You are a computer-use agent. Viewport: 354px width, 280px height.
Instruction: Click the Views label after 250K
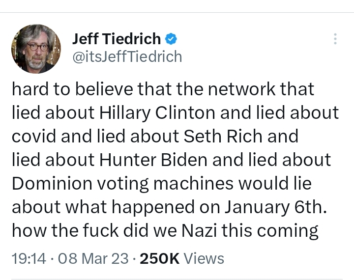click(204, 258)
